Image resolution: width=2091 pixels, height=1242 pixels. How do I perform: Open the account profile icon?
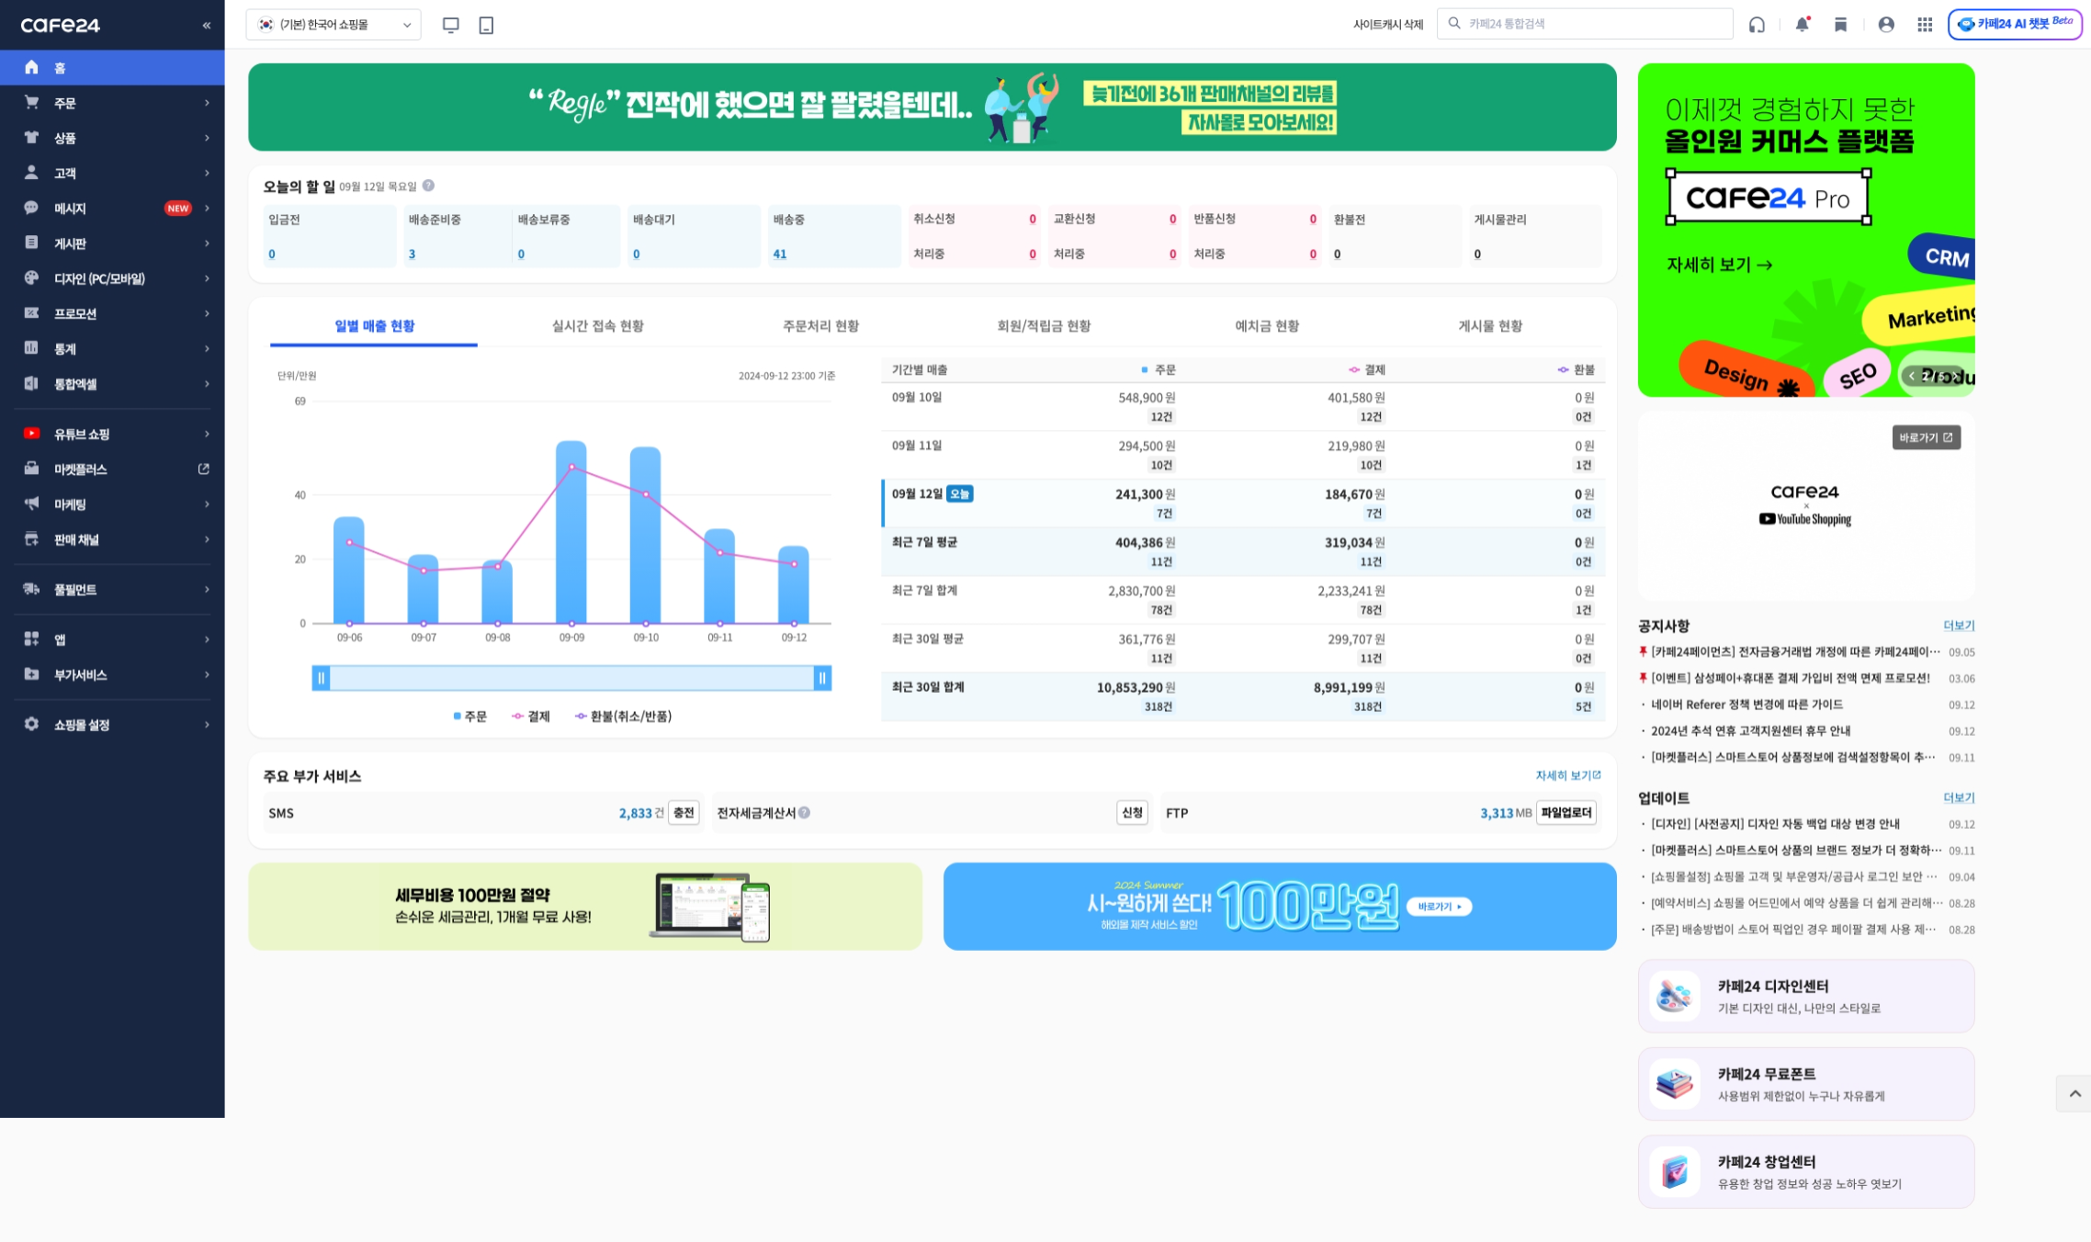coord(1886,25)
